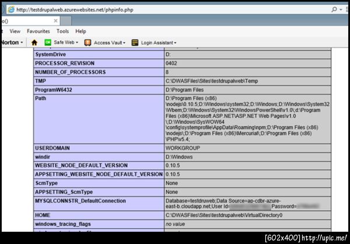Click the ScmType variable name

point(46,183)
